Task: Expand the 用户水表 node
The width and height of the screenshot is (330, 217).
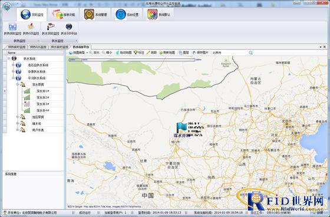Action: (18, 130)
